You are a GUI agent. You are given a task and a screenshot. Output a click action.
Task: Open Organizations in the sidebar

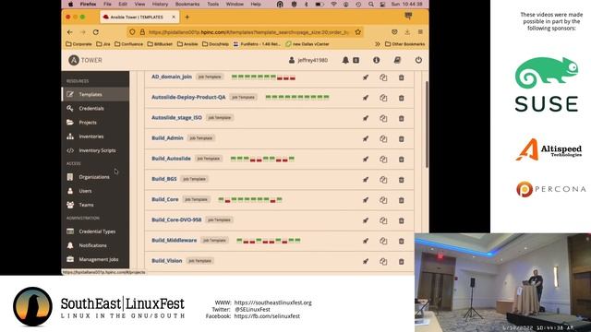click(95, 177)
